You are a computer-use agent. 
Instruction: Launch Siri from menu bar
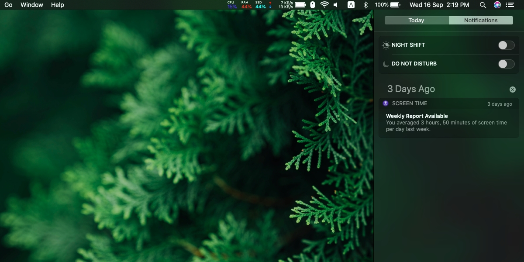[497, 5]
